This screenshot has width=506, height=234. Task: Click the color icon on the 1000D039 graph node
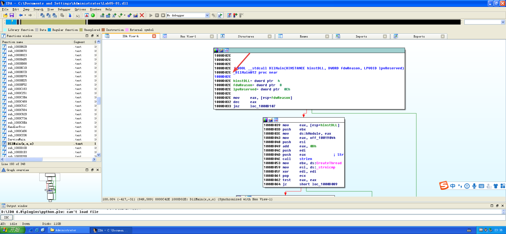coord(265,120)
